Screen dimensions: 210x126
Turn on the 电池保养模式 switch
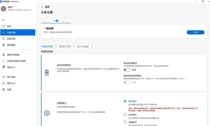pos(127,70)
